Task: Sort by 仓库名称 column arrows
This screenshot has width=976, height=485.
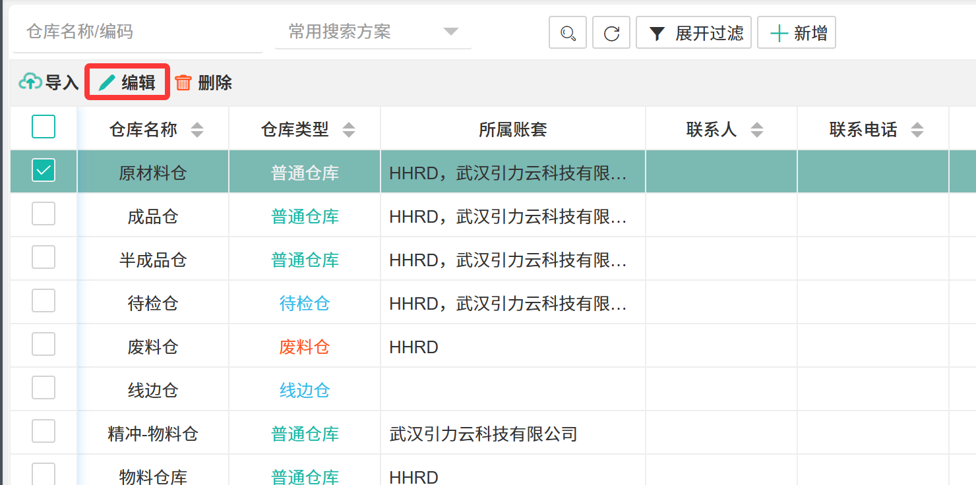Action: click(197, 130)
